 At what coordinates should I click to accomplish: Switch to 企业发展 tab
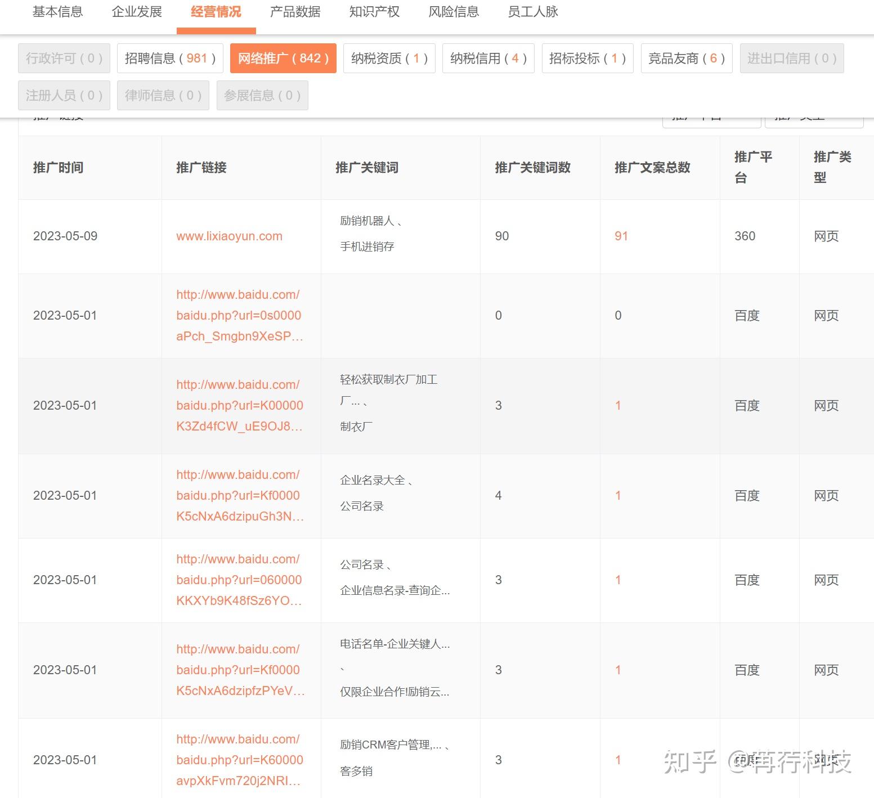tap(137, 11)
